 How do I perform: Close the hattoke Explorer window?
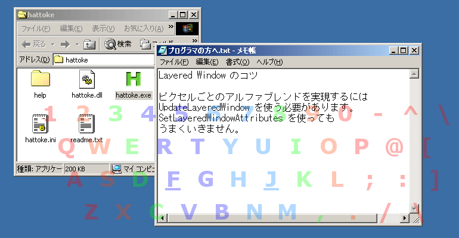point(194,15)
